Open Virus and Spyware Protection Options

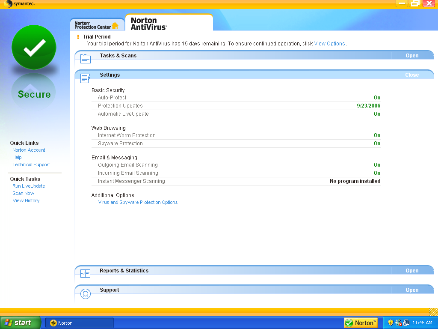pos(138,202)
